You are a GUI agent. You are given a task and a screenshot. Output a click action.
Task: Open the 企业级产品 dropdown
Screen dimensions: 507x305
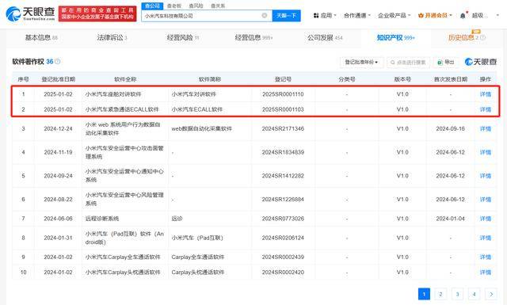pos(395,16)
